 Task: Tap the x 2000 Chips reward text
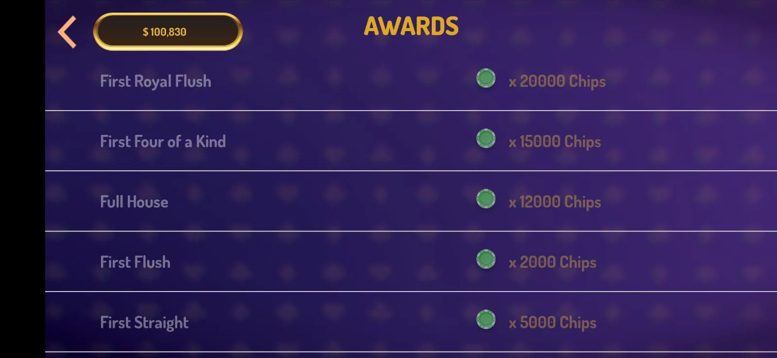552,262
